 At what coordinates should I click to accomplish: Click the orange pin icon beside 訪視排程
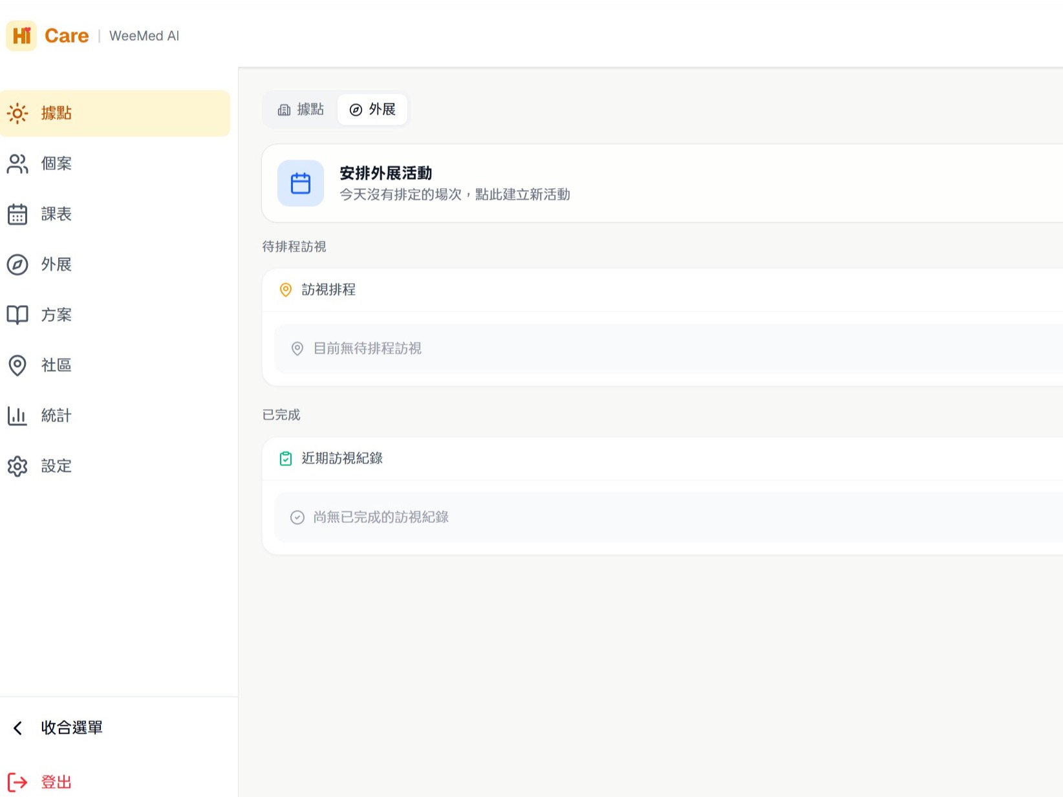pyautogui.click(x=285, y=290)
